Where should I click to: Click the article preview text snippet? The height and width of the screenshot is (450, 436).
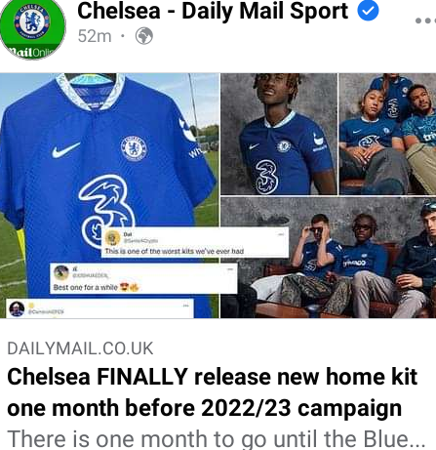pyautogui.click(x=217, y=439)
